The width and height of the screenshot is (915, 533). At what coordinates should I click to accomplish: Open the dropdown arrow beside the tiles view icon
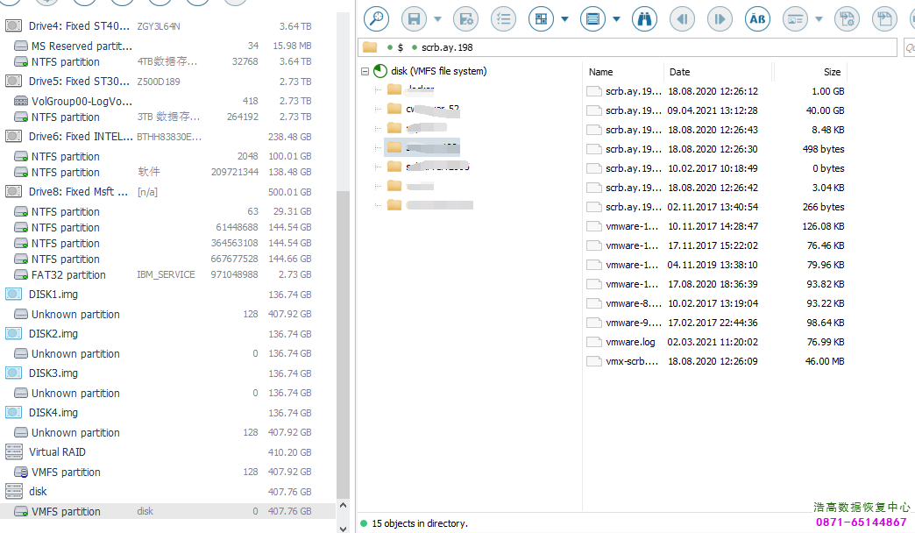click(564, 18)
